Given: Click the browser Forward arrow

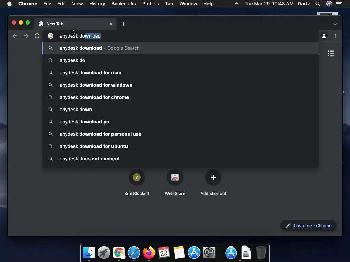Looking at the screenshot, I should click(26, 36).
